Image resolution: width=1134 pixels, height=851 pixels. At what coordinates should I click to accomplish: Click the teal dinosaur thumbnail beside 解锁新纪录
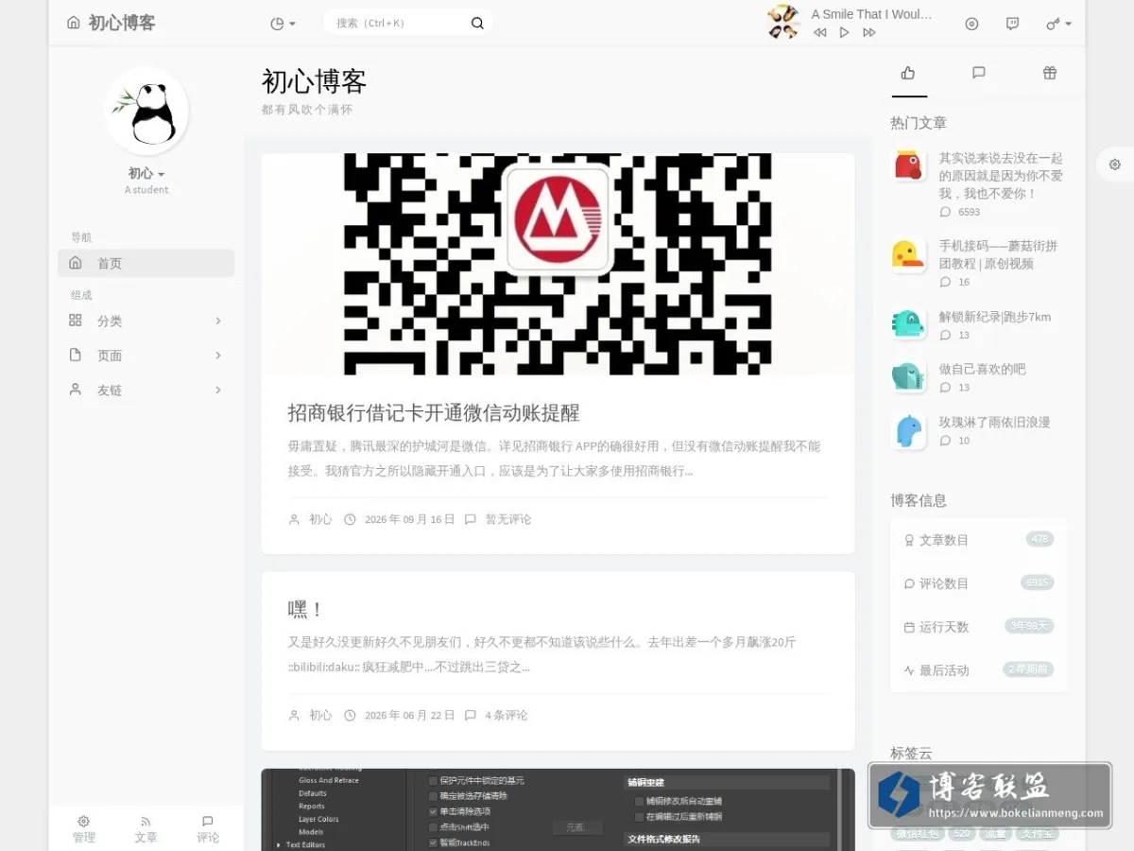tap(908, 324)
